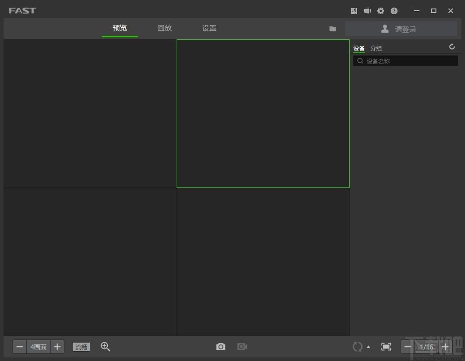The height and width of the screenshot is (361, 465).
Task: Open the storage disk icon in title bar
Action: point(354,11)
